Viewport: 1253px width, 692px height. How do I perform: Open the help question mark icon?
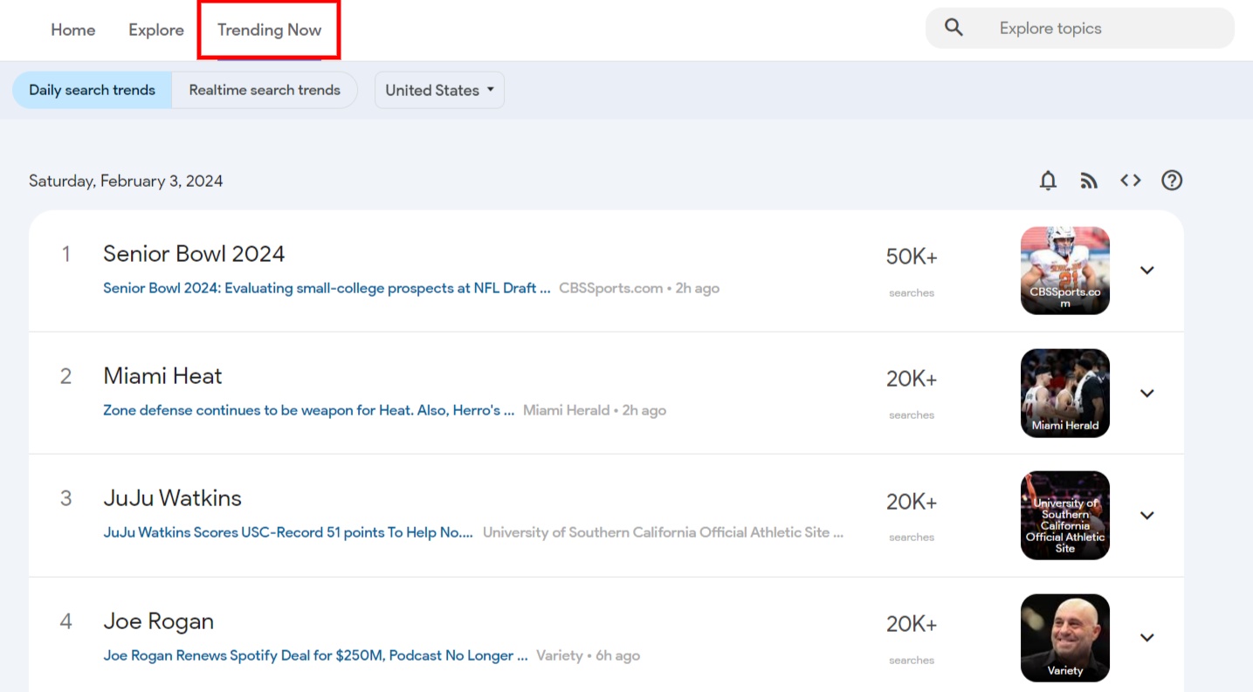click(1172, 181)
